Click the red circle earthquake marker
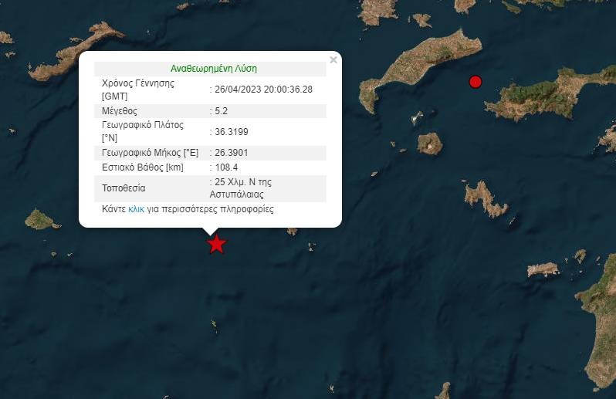 click(476, 82)
